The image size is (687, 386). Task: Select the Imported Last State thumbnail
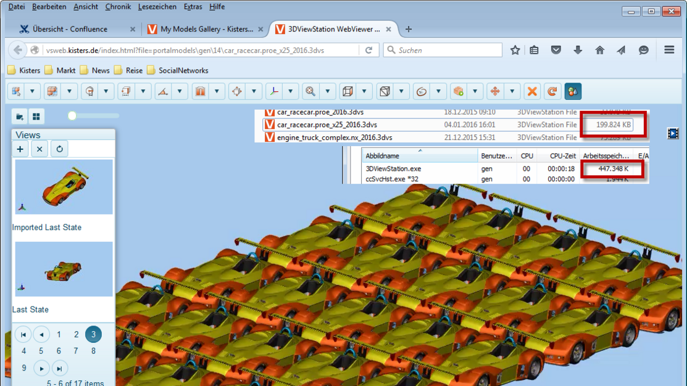64,187
